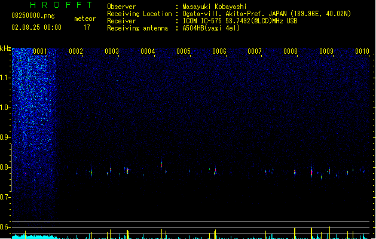Click the Observer field label

(121, 7)
